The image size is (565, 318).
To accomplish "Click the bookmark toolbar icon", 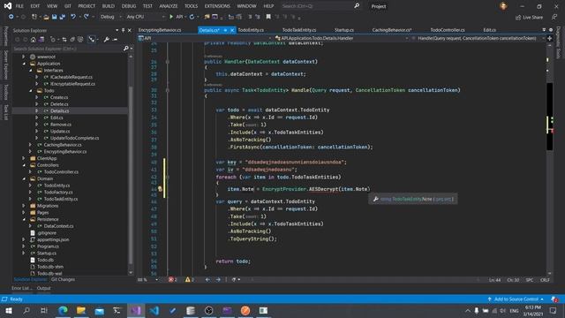I will tap(268, 17).
